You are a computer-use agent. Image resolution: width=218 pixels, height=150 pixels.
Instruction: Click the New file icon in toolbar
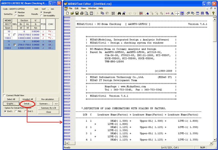coord(68,13)
